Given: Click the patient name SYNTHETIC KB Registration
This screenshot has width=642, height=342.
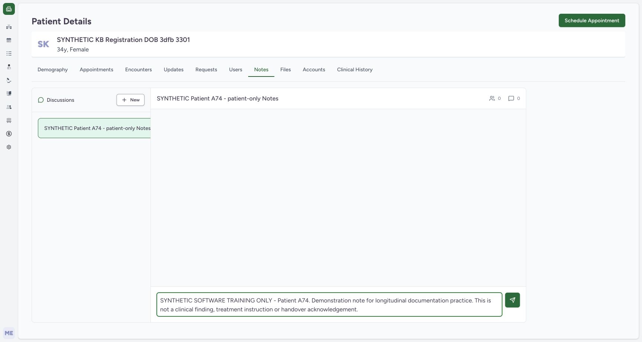Looking at the screenshot, I should click(123, 40).
